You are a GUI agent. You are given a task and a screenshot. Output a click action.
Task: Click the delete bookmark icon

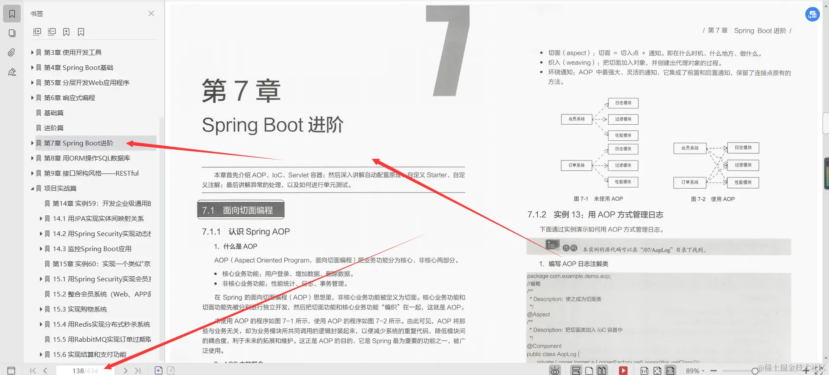pyautogui.click(x=81, y=32)
